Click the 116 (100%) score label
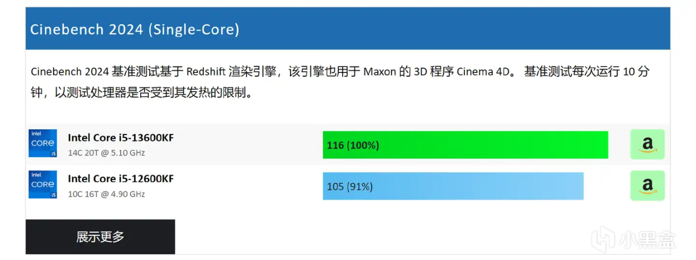This screenshot has height=260, width=696. 353,145
